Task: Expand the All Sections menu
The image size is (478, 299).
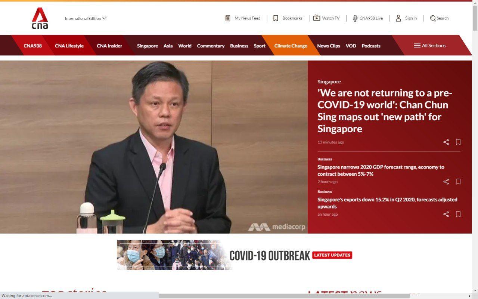Action: coord(429,46)
